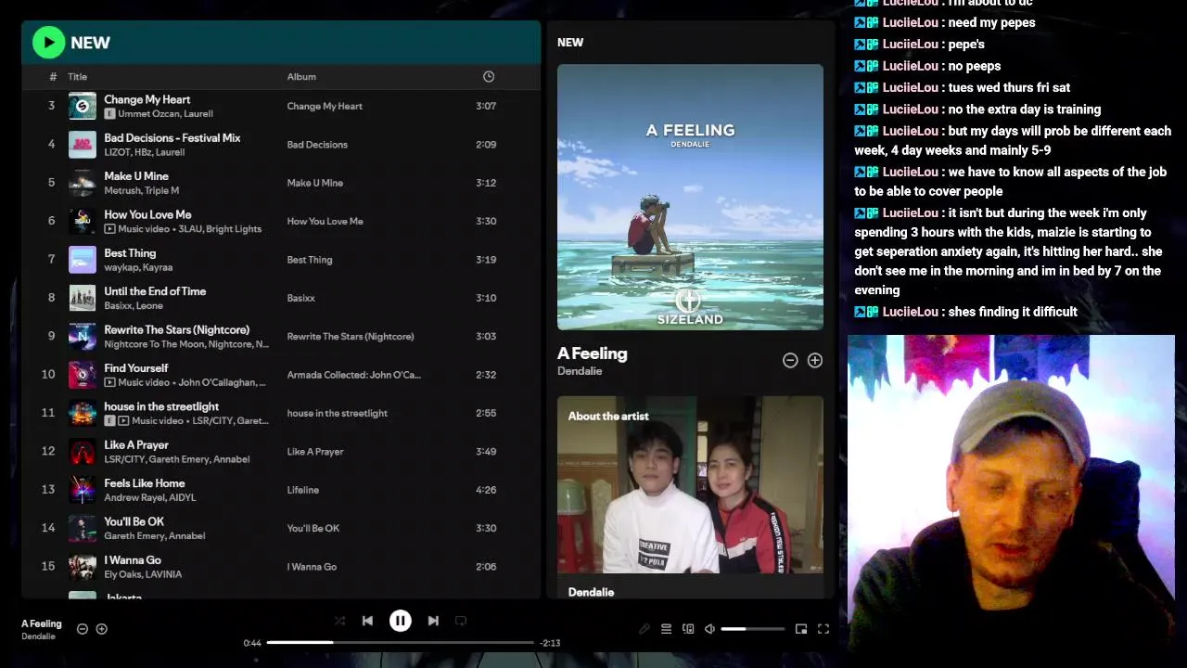1187x668 pixels.
Task: Toggle repeat mode
Action: (461, 621)
